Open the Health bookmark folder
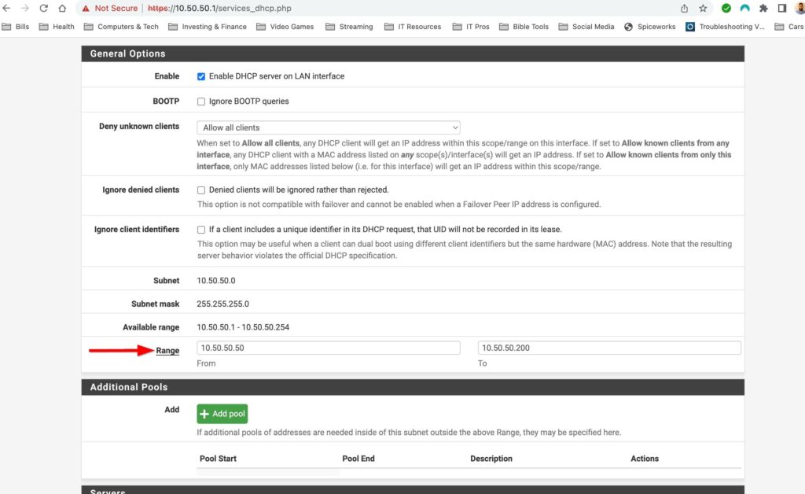 [57, 27]
